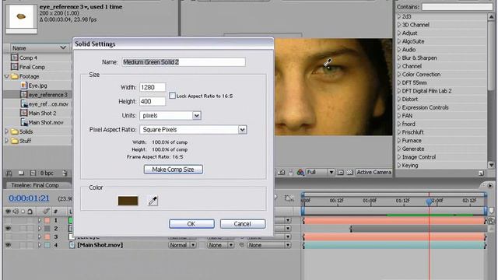
Task: Click the solid Name input field
Action: pos(184,62)
